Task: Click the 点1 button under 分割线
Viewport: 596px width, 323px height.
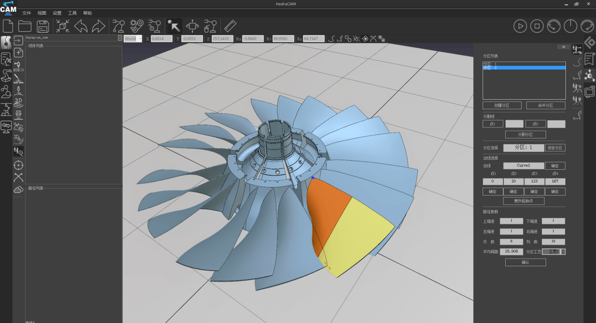Action: pyautogui.click(x=493, y=124)
